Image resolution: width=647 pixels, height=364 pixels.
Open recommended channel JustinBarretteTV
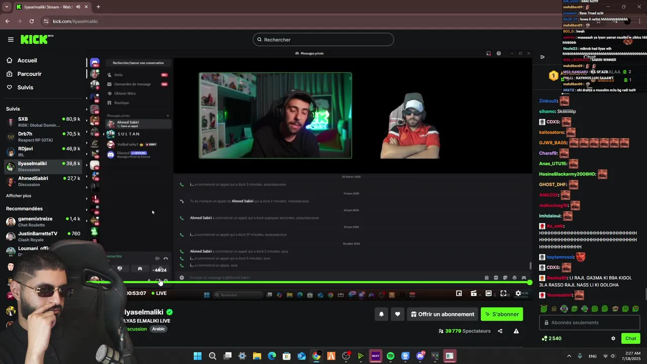pos(43,236)
